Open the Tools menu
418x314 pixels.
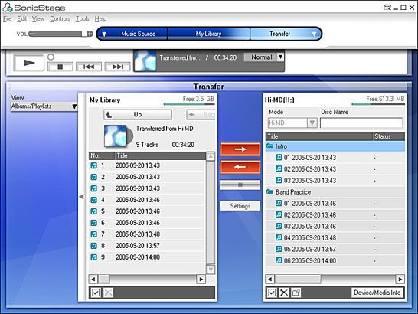point(83,18)
